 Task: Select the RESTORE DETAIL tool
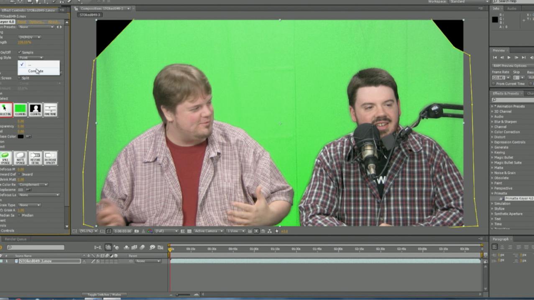tap(35, 158)
